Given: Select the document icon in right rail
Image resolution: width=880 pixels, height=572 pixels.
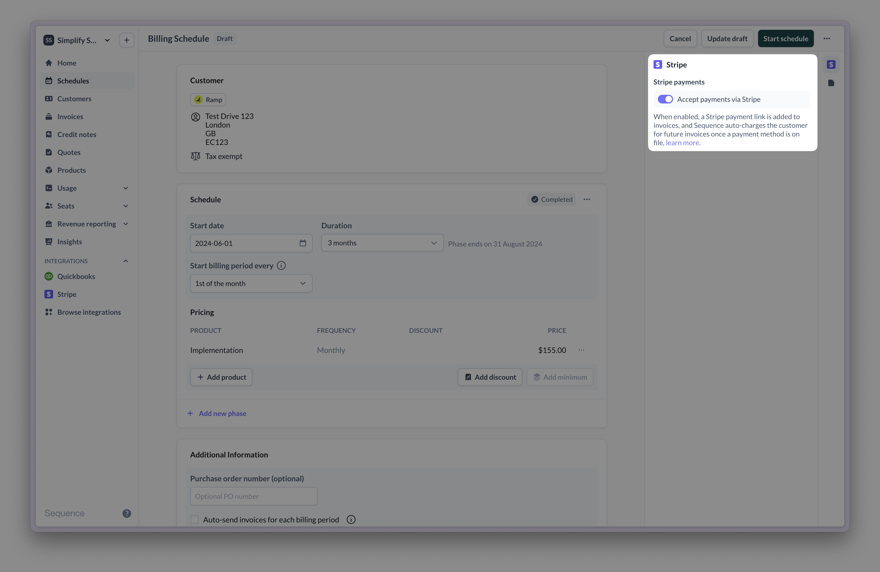Looking at the screenshot, I should click(x=831, y=83).
